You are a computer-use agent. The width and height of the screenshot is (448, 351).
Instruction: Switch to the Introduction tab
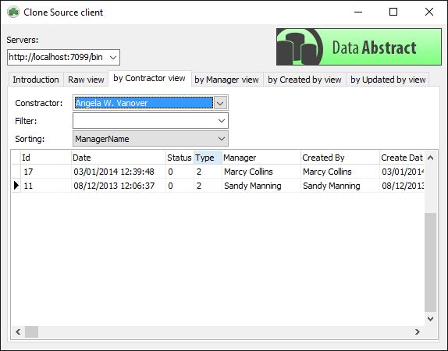click(x=36, y=80)
